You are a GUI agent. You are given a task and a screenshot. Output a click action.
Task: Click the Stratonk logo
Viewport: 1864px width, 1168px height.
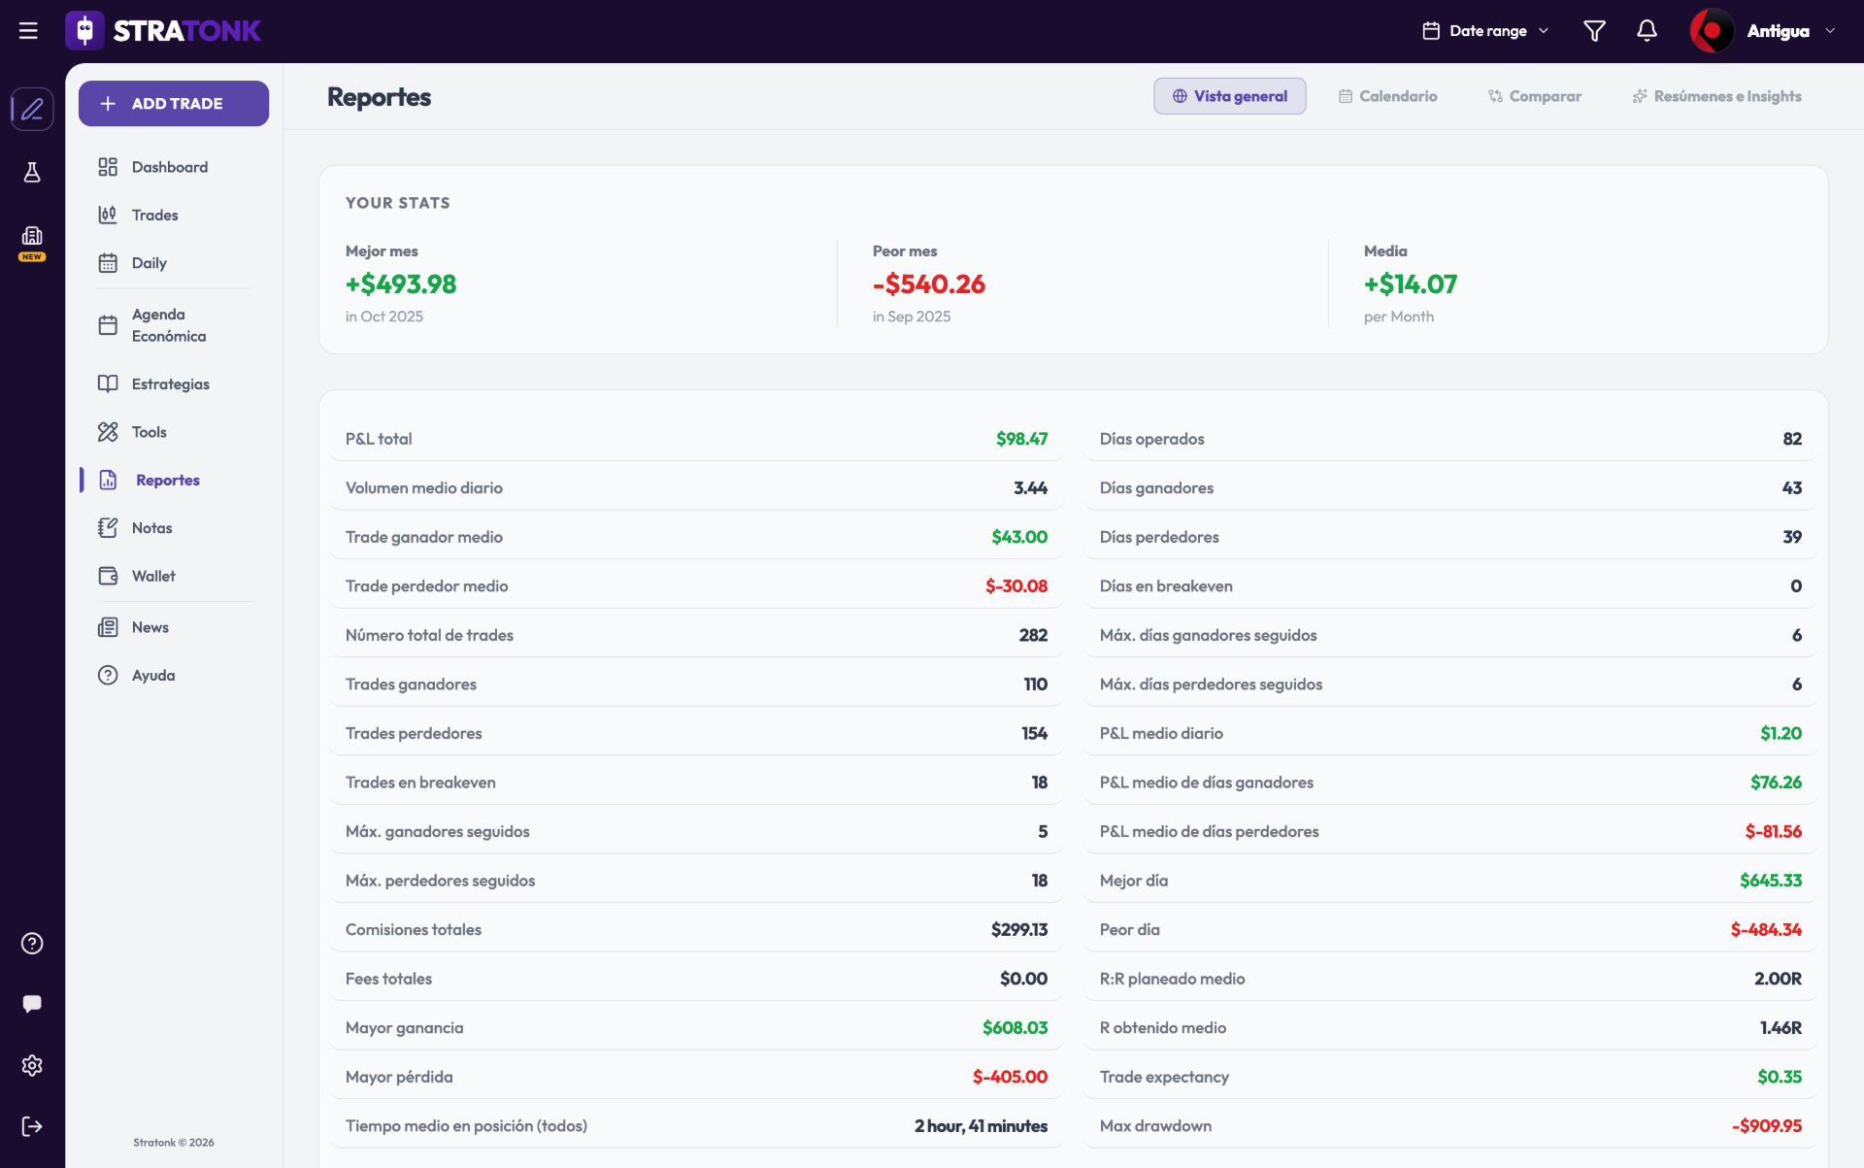(x=163, y=31)
